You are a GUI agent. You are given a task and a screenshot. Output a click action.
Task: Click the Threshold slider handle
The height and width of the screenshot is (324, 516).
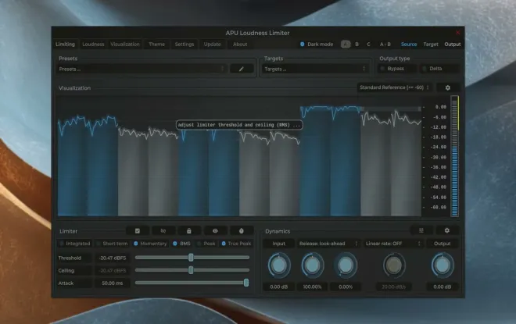(x=191, y=258)
